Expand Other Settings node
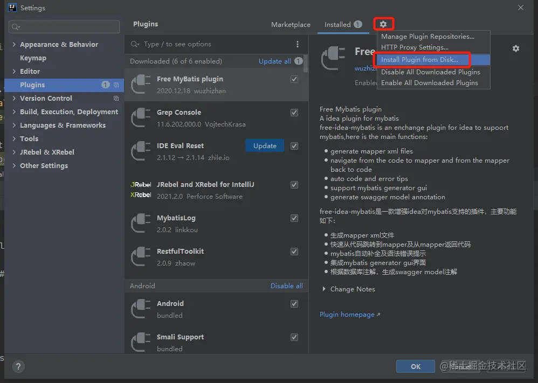The width and height of the screenshot is (538, 383). [x=14, y=165]
